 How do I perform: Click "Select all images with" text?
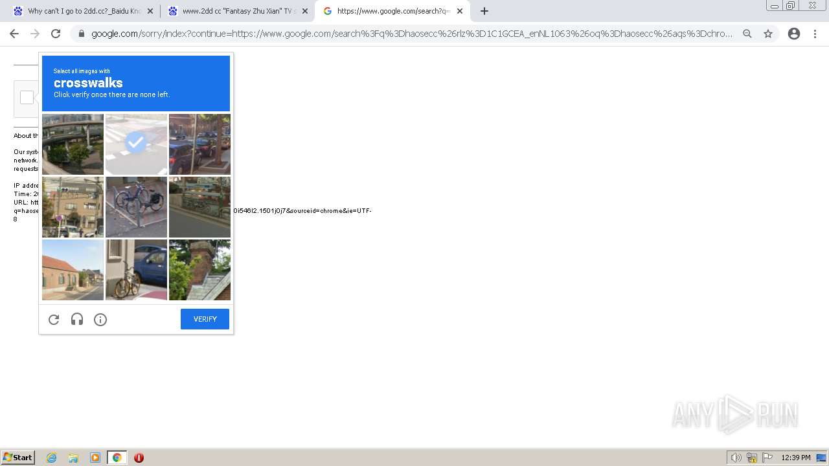point(82,71)
